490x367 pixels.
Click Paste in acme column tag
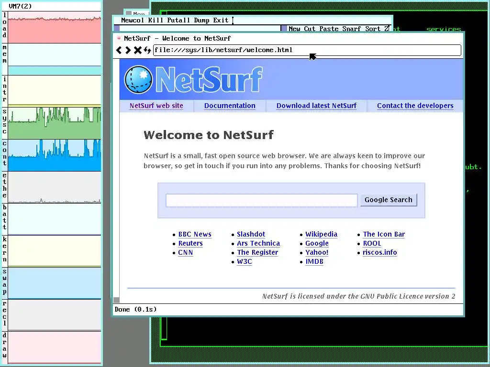(329, 29)
